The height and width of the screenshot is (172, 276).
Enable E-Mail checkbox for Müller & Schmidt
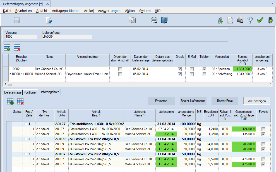pos(192,74)
